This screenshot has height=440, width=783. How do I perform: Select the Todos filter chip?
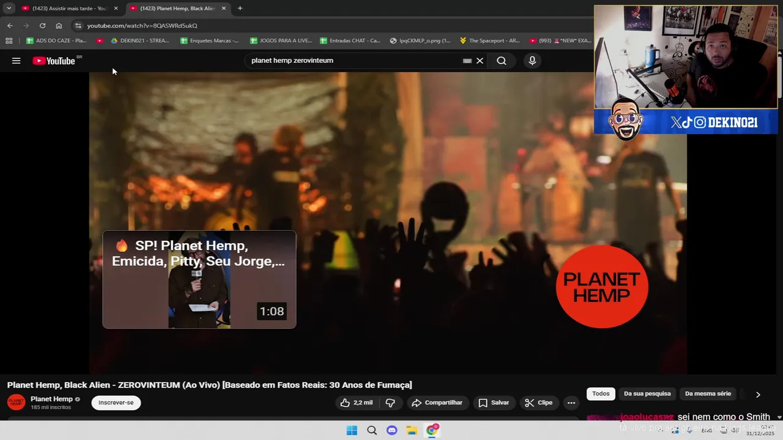601,394
